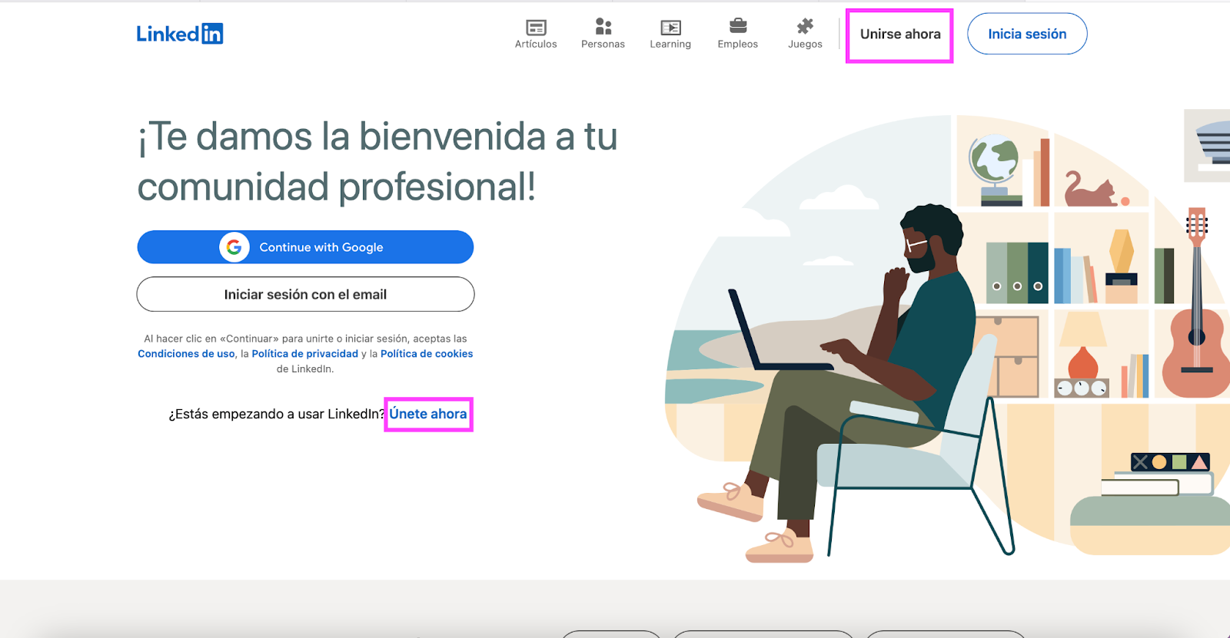Open the Personas section icon
Screen dimensions: 1230x638
[x=603, y=27]
